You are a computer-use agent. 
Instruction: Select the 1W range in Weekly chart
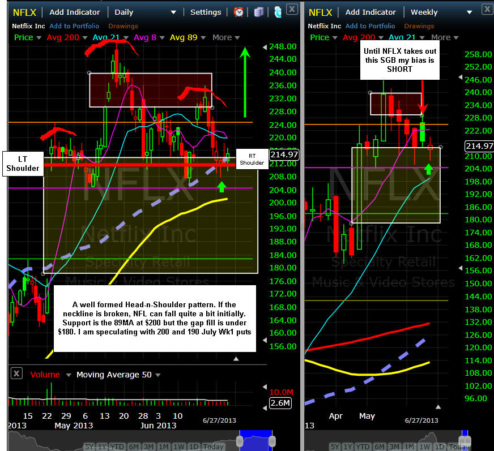[x=424, y=446]
